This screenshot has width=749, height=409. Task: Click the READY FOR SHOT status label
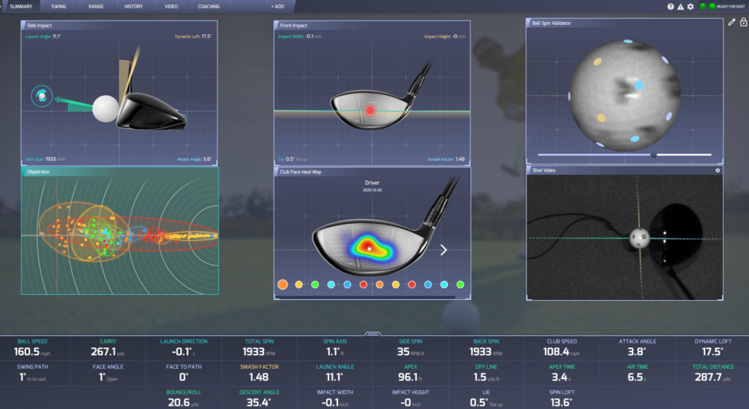[731, 7]
